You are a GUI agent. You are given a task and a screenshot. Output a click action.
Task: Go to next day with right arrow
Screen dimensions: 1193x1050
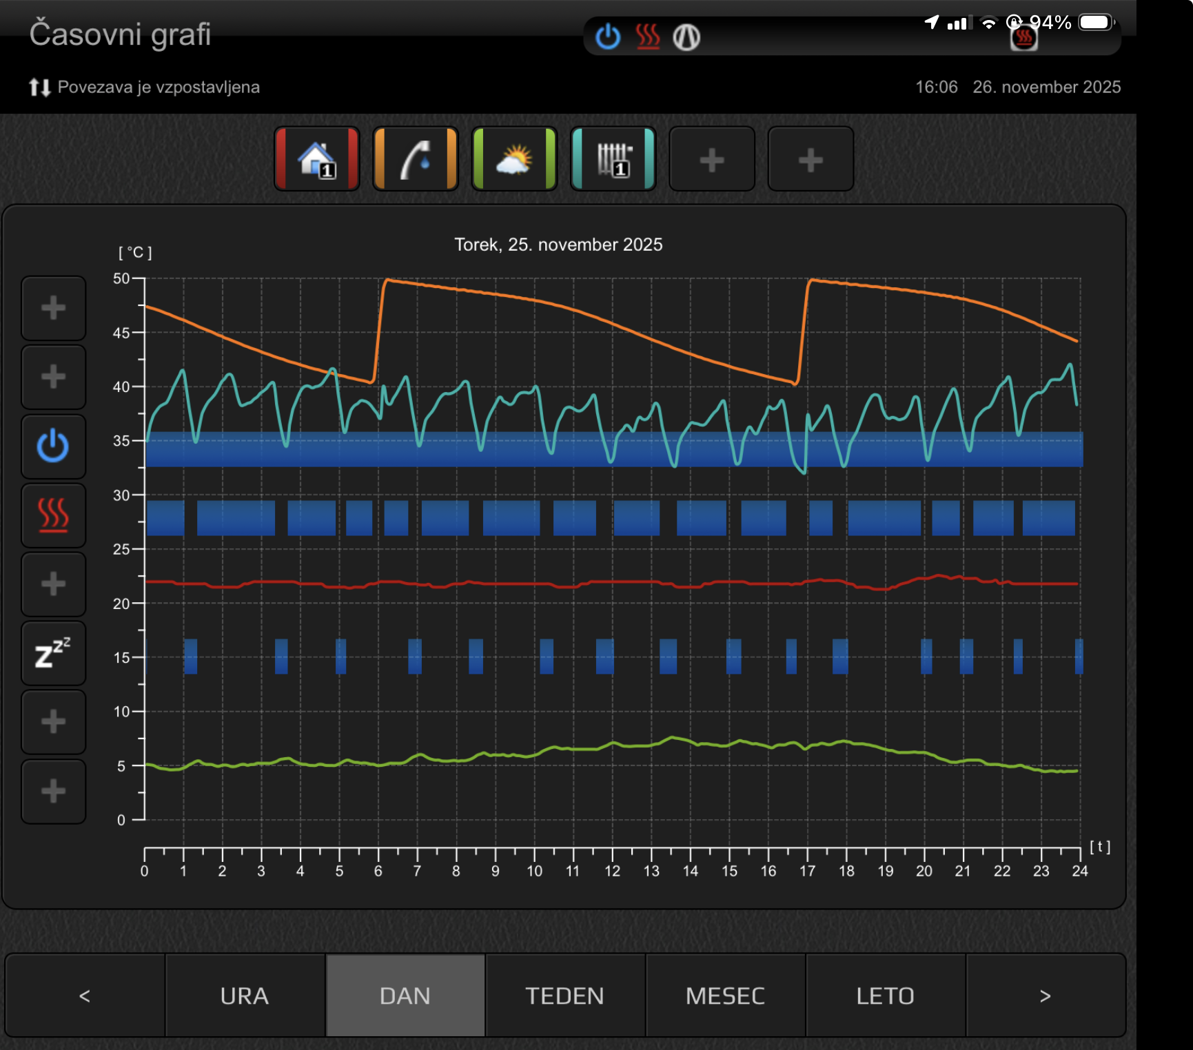coord(1045,996)
